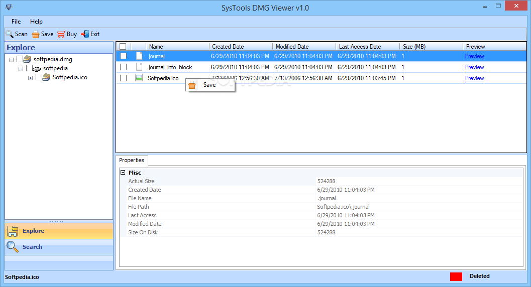The width and height of the screenshot is (531, 287).
Task: Click the image icon of Softpedia.ico row
Action: [139, 78]
